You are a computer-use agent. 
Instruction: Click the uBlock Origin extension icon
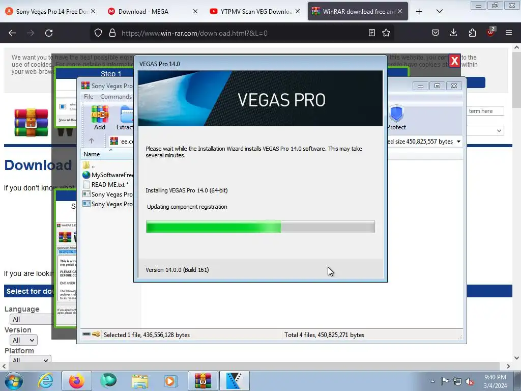click(x=491, y=32)
